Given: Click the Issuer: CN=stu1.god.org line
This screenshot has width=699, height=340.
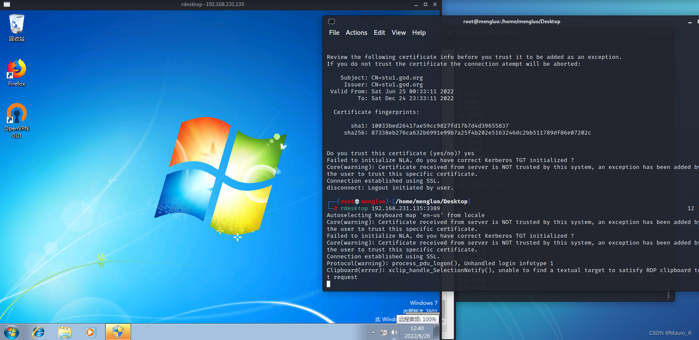Looking at the screenshot, I should point(383,85).
